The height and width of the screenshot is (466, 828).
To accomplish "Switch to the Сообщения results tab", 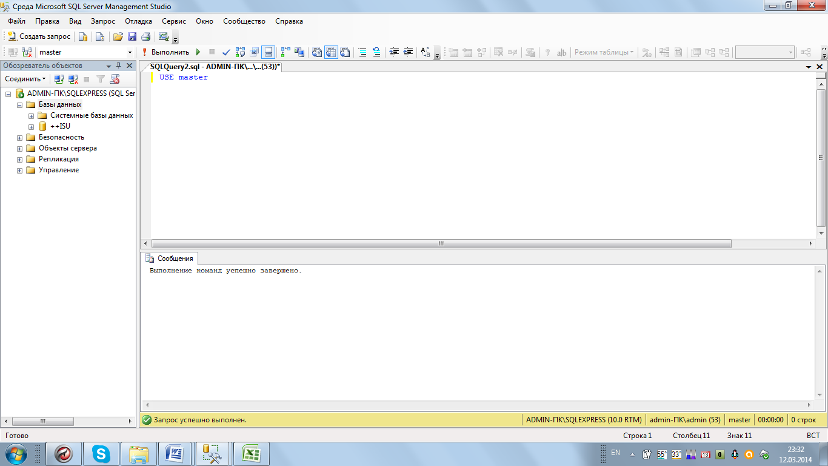I will point(170,258).
